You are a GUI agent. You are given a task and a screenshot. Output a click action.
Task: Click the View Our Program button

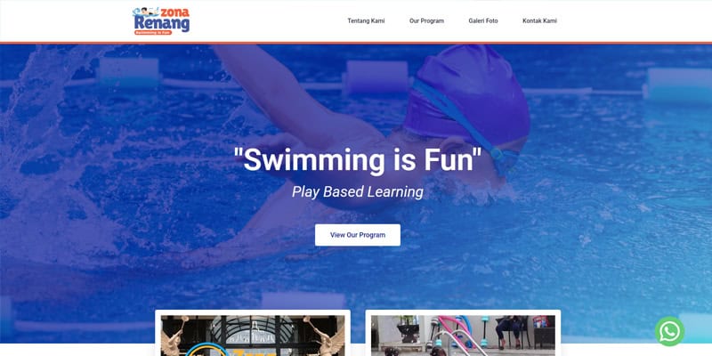[x=358, y=235]
